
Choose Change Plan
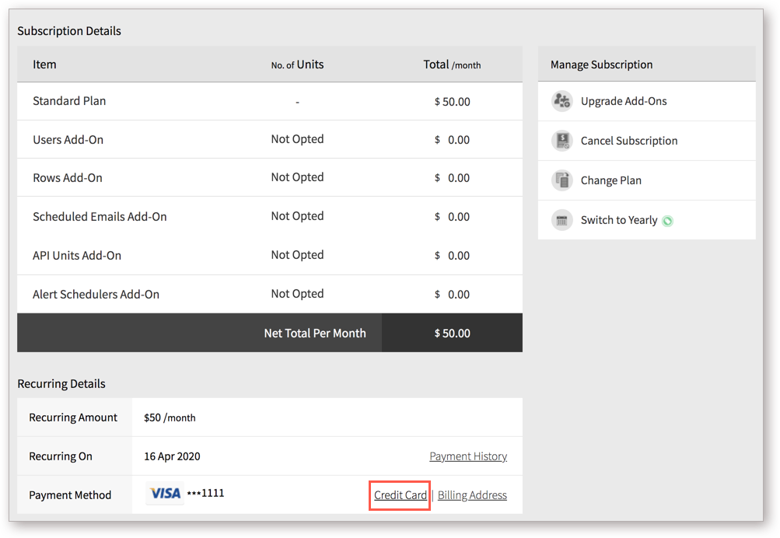click(x=611, y=180)
